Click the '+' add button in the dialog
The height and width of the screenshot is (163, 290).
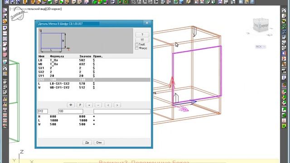click(89, 105)
